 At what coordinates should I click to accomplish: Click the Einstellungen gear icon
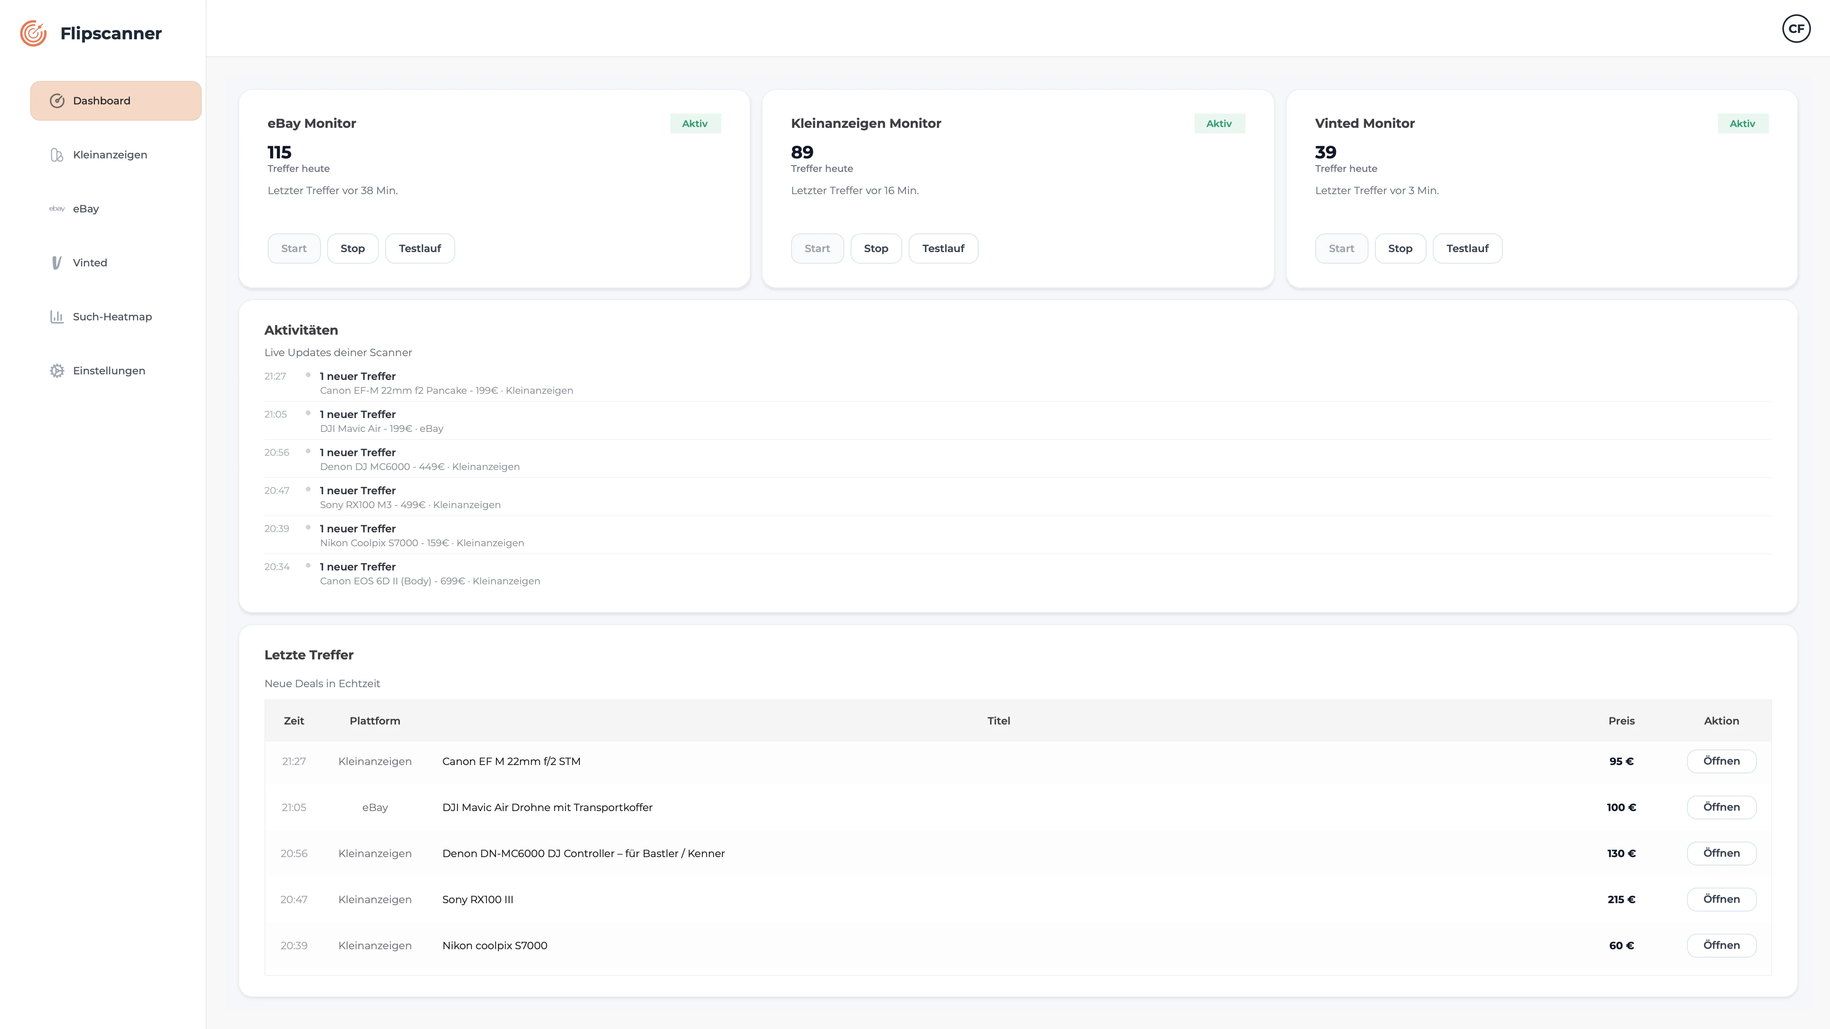click(57, 371)
